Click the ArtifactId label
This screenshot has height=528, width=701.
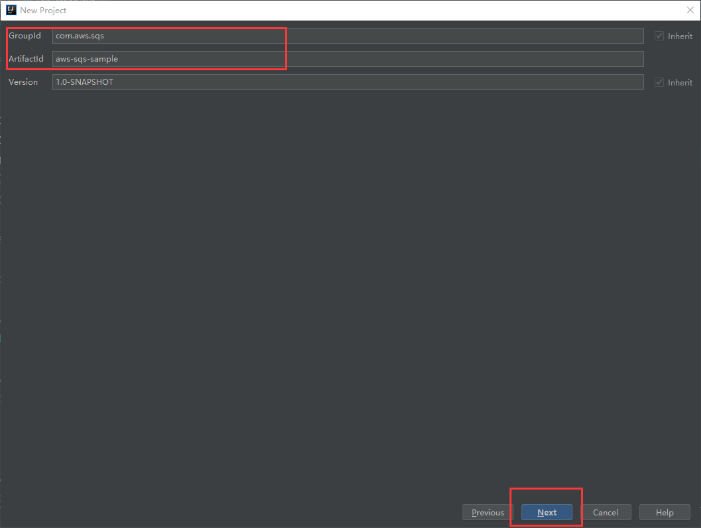point(27,58)
